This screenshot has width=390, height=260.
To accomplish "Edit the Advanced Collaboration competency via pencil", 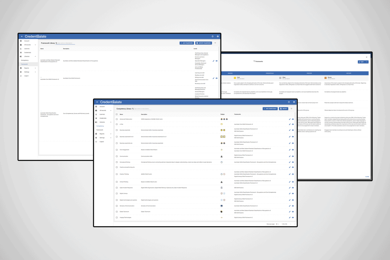I will coord(289,119).
